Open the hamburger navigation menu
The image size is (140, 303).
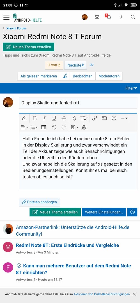pos(6,17)
